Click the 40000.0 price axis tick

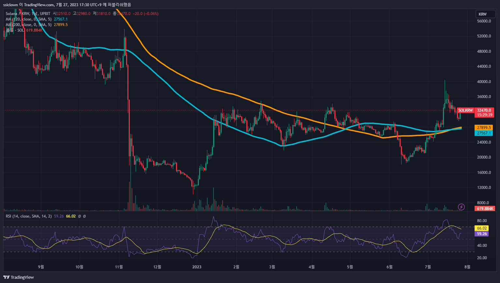pyautogui.click(x=484, y=82)
